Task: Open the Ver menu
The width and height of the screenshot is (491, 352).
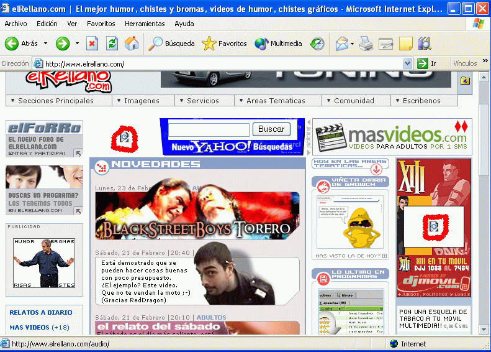Action: click(72, 24)
